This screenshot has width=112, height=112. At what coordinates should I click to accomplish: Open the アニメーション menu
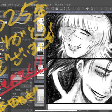pyautogui.click(x=14, y=5)
